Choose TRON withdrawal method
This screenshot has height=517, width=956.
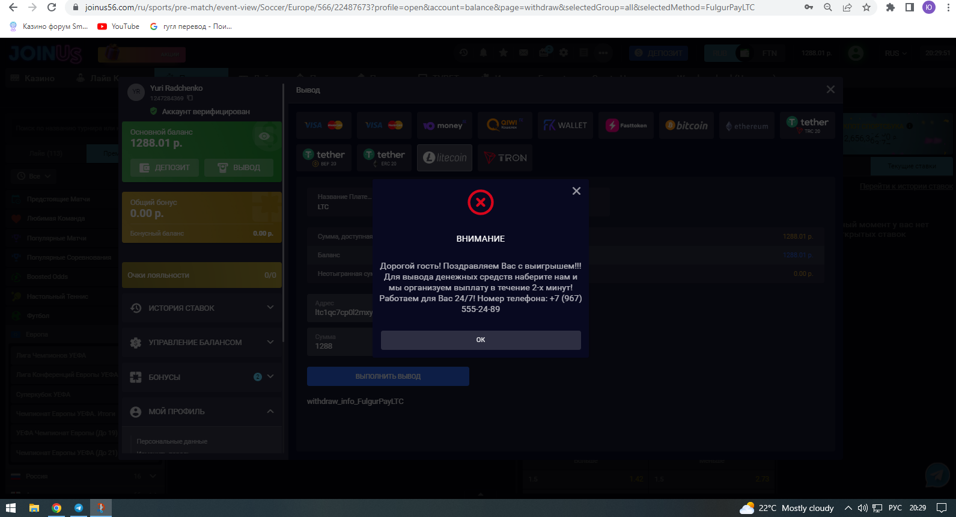click(505, 158)
